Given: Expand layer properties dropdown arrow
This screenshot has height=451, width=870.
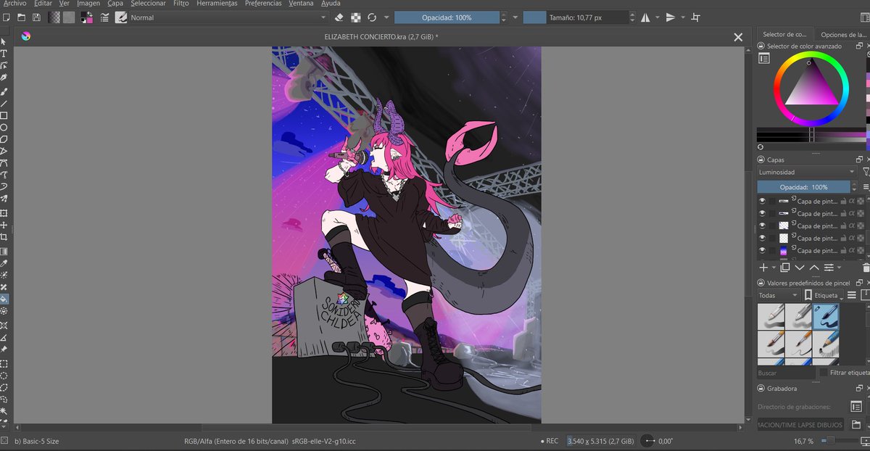Looking at the screenshot, I should coord(840,268).
